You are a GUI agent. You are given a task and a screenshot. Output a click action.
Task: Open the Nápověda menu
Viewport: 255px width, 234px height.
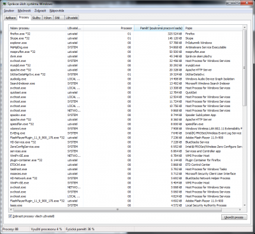coord(57,11)
